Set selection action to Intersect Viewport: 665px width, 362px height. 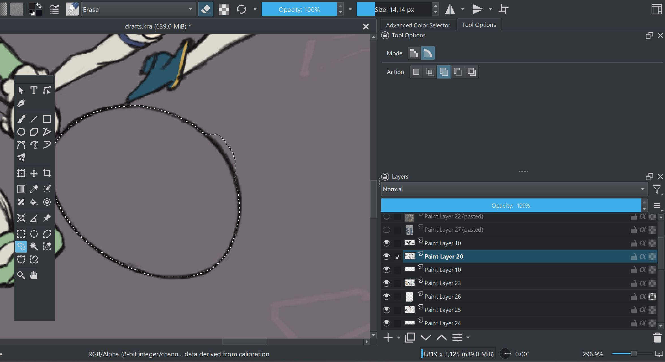[430, 72]
